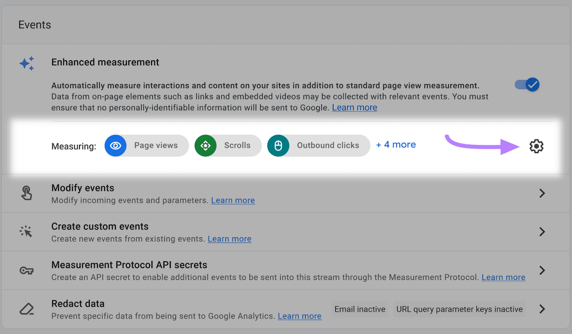
Task: Expand the Create custom events chevron
Action: [542, 232]
